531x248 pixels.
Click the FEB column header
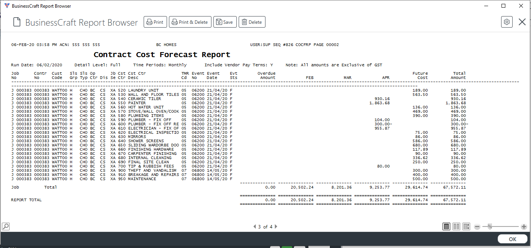pos(310,77)
